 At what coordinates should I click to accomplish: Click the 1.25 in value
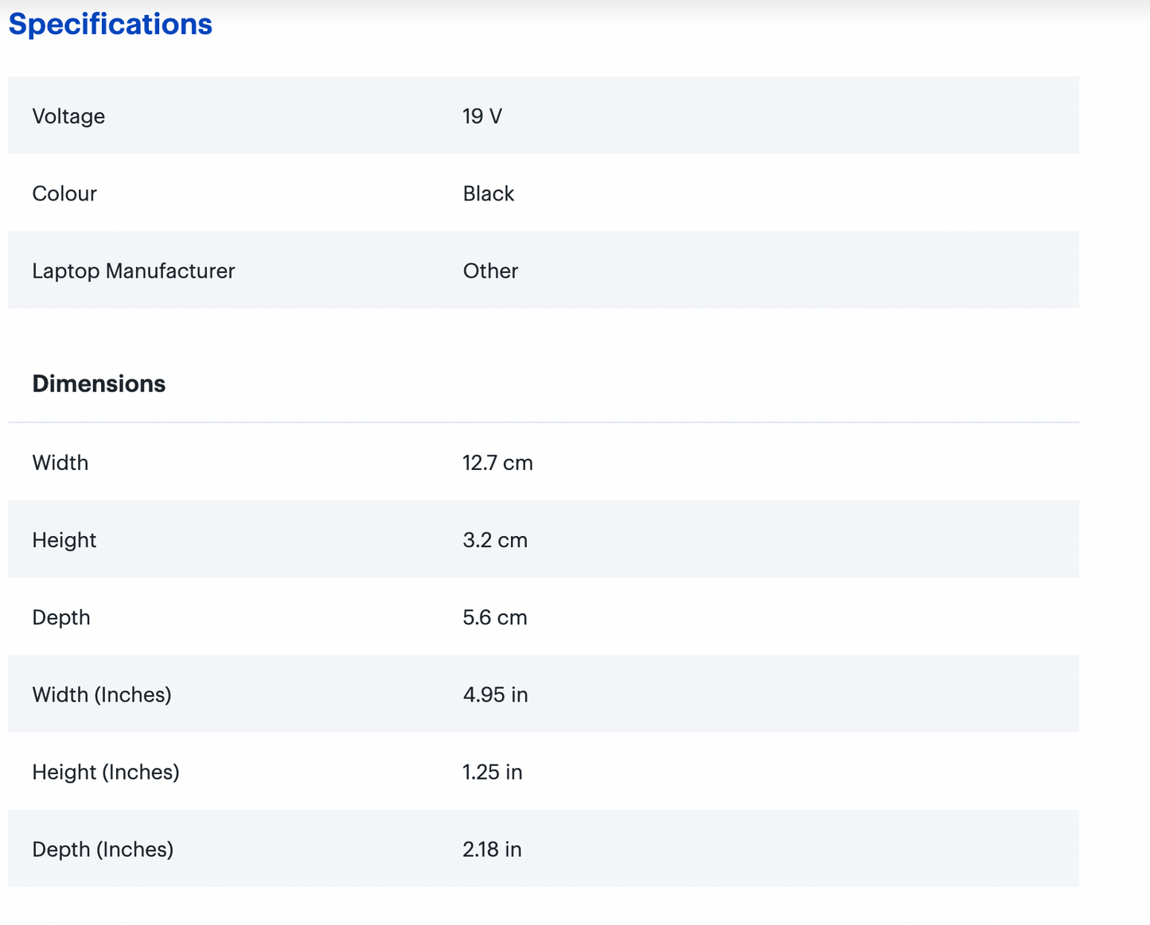pyautogui.click(x=492, y=771)
